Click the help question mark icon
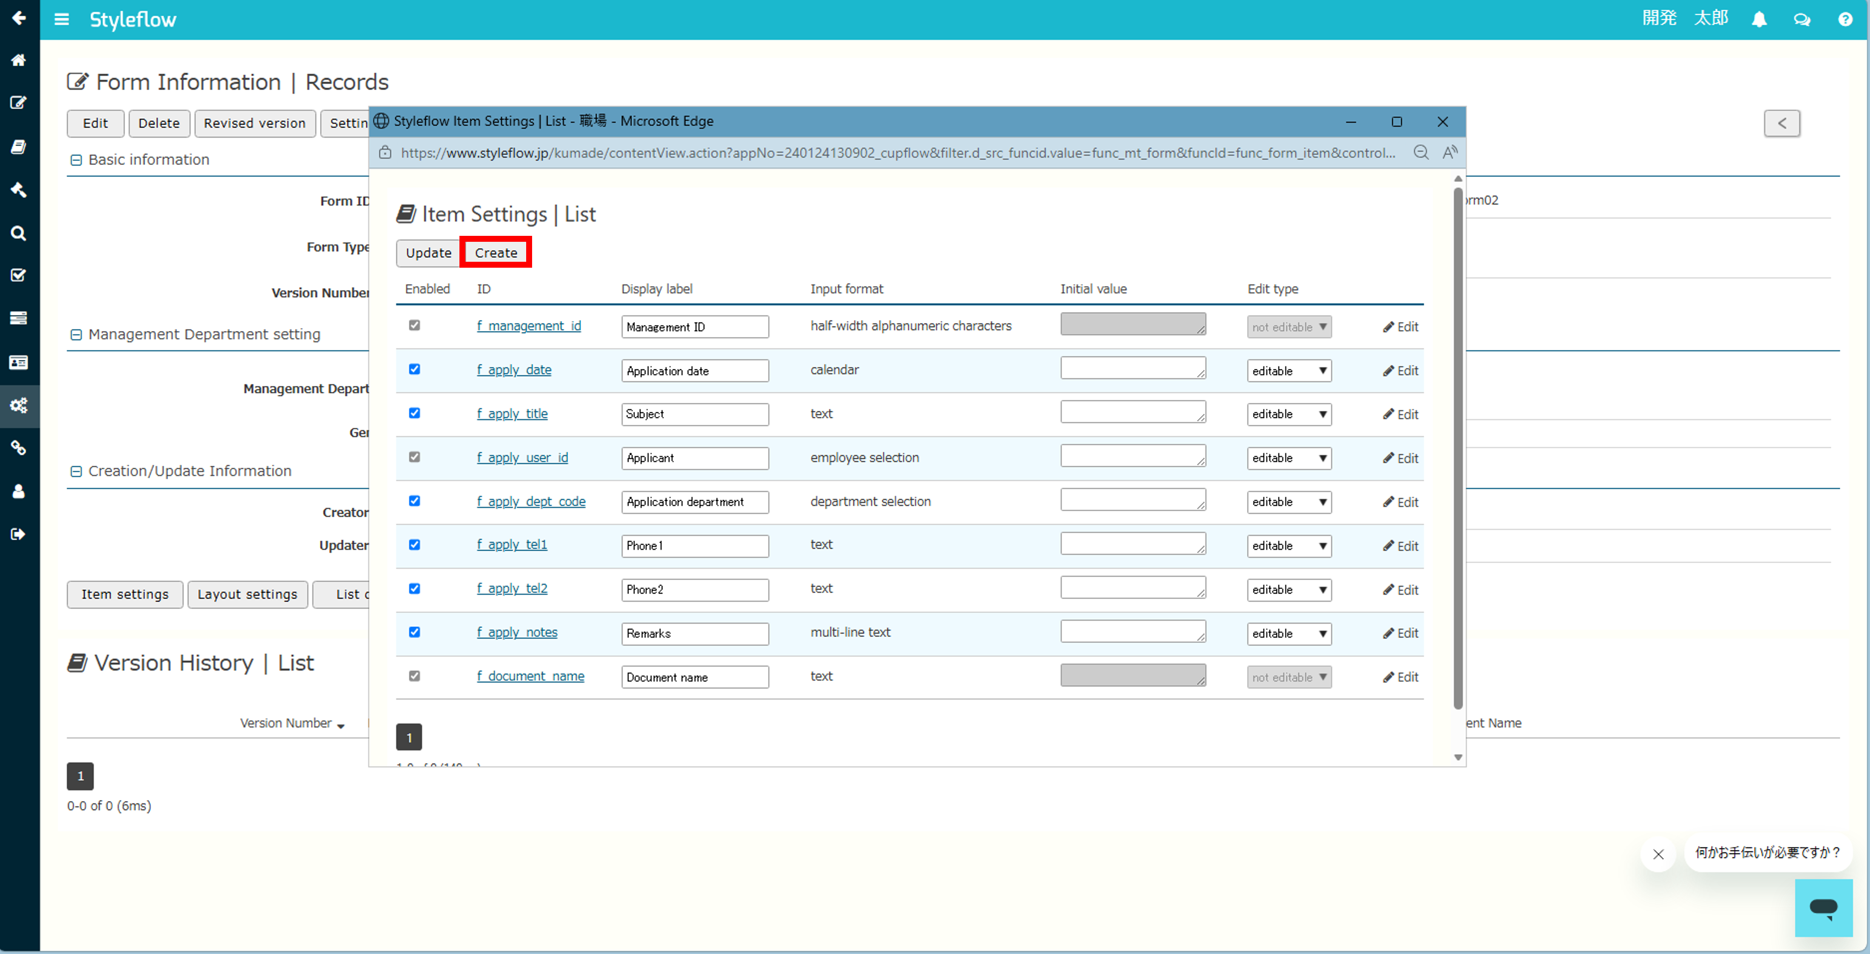The height and width of the screenshot is (954, 1870). point(1844,20)
